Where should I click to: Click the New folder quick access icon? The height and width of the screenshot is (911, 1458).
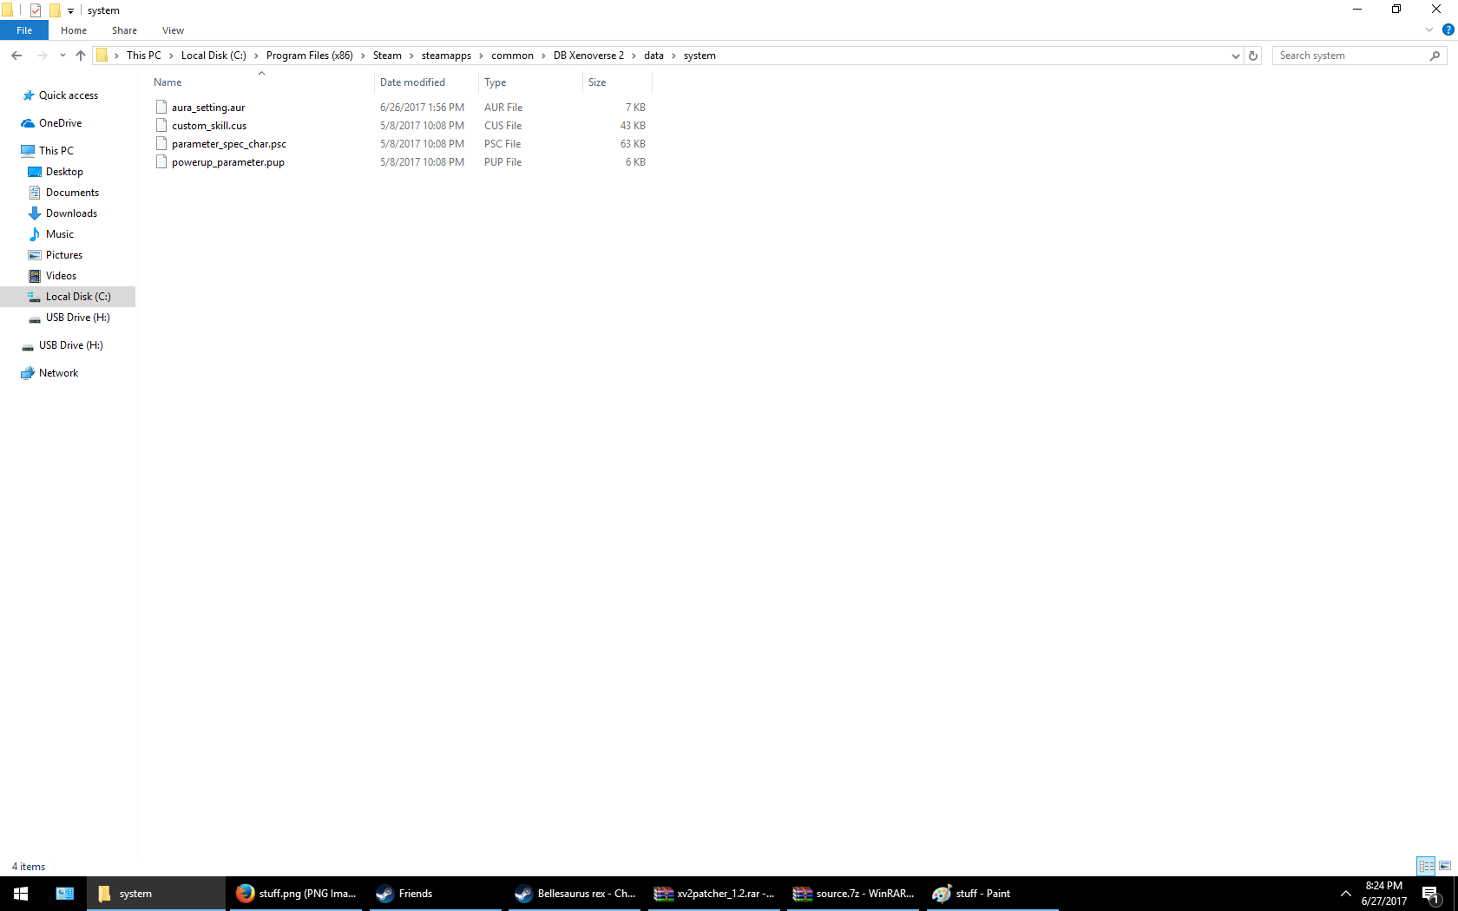pos(54,10)
